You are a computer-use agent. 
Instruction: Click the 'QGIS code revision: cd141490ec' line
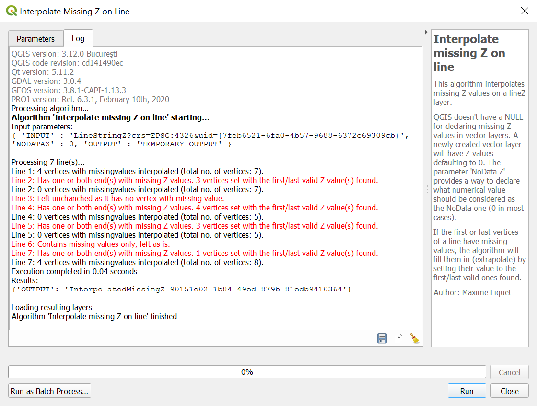coord(67,63)
